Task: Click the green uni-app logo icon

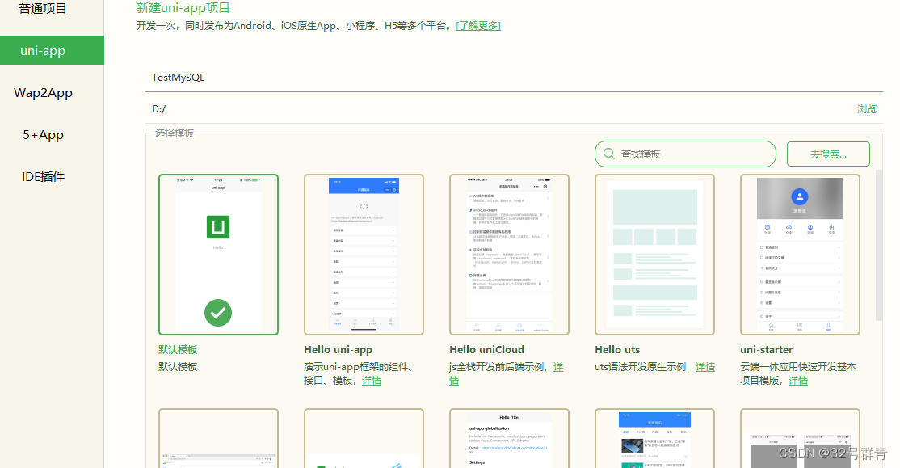Action: [218, 227]
